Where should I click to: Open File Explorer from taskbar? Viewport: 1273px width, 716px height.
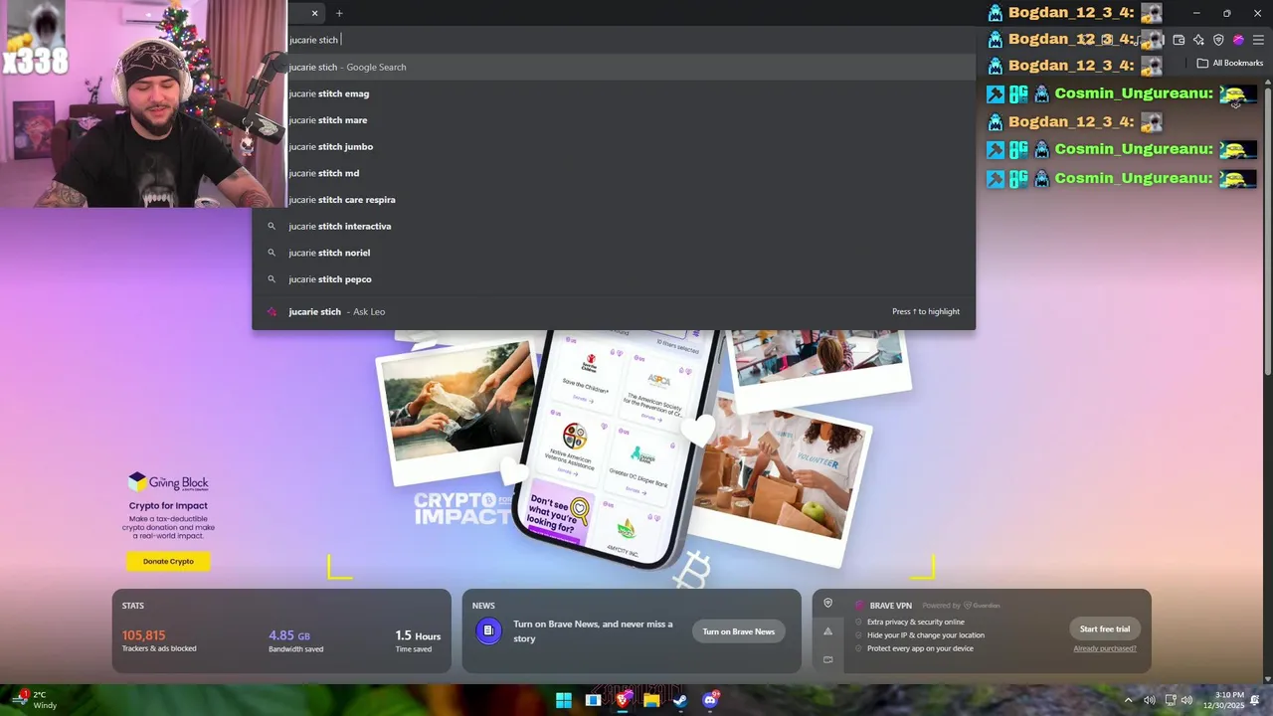651,700
